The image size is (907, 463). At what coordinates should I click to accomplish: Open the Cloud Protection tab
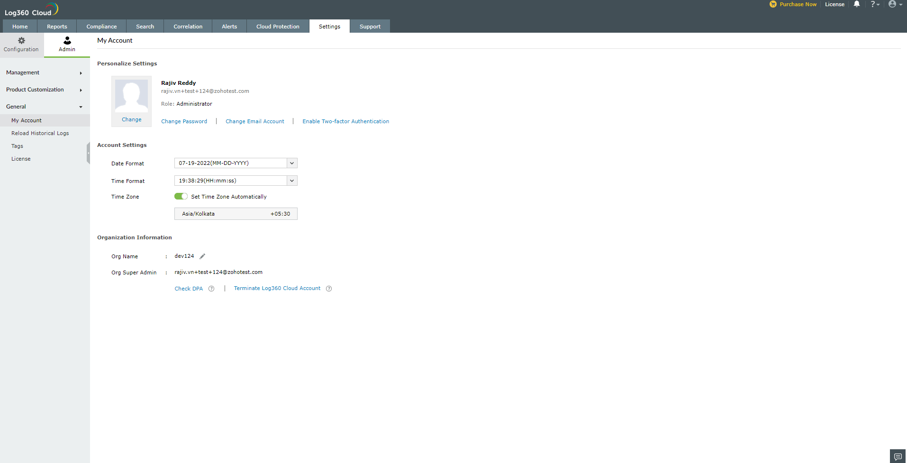(x=278, y=27)
